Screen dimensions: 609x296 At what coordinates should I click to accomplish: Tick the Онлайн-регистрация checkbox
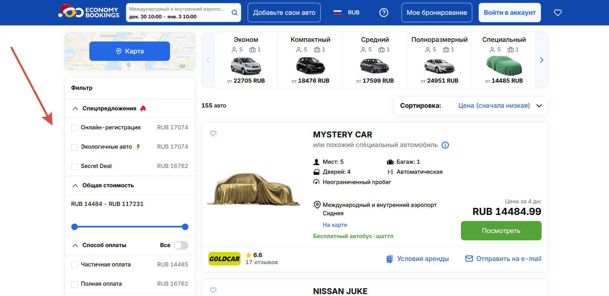click(x=75, y=128)
